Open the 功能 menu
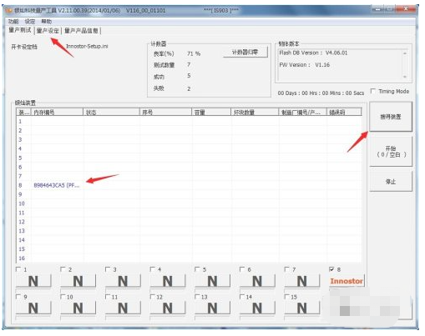 [x=13, y=22]
